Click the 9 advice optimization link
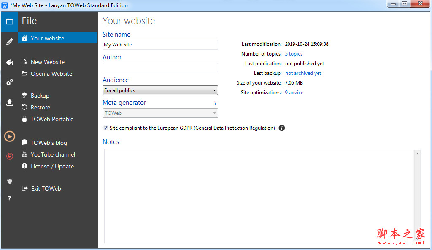 [294, 93]
